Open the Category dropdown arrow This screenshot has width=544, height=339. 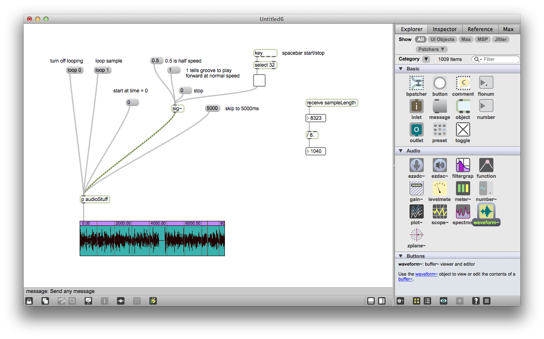click(x=426, y=59)
